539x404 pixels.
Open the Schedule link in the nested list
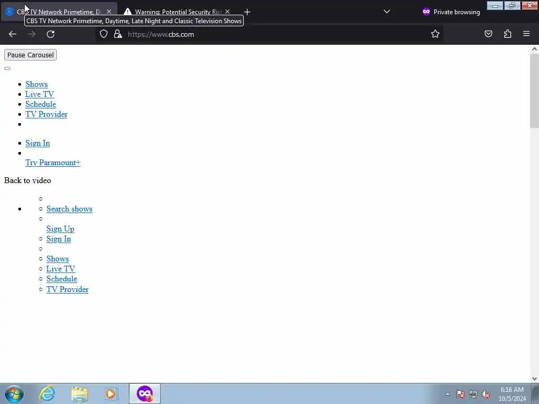coord(62,279)
